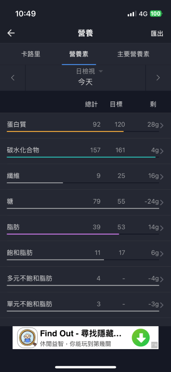
Task: Open 蛋白質 details chevron
Action: (x=162, y=125)
